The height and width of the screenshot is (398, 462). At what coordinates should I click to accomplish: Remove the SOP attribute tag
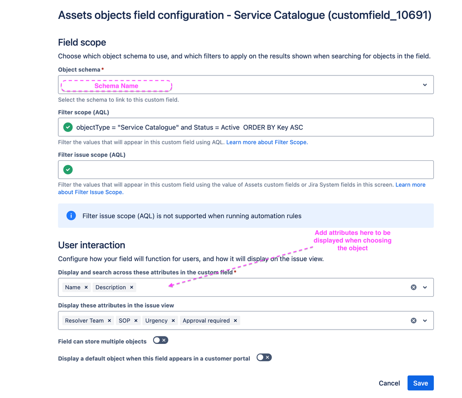136,320
